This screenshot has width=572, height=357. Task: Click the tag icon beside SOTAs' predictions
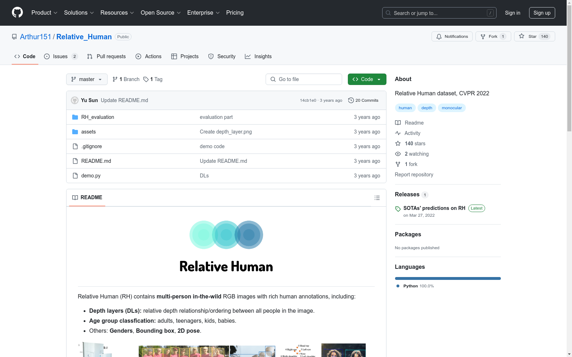398,209
